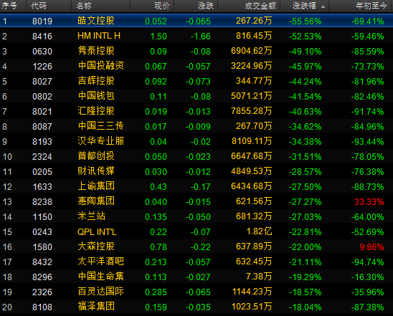This screenshot has width=393, height=316.
Task: Select stock 隽泰控股 row
Action: pos(196,51)
